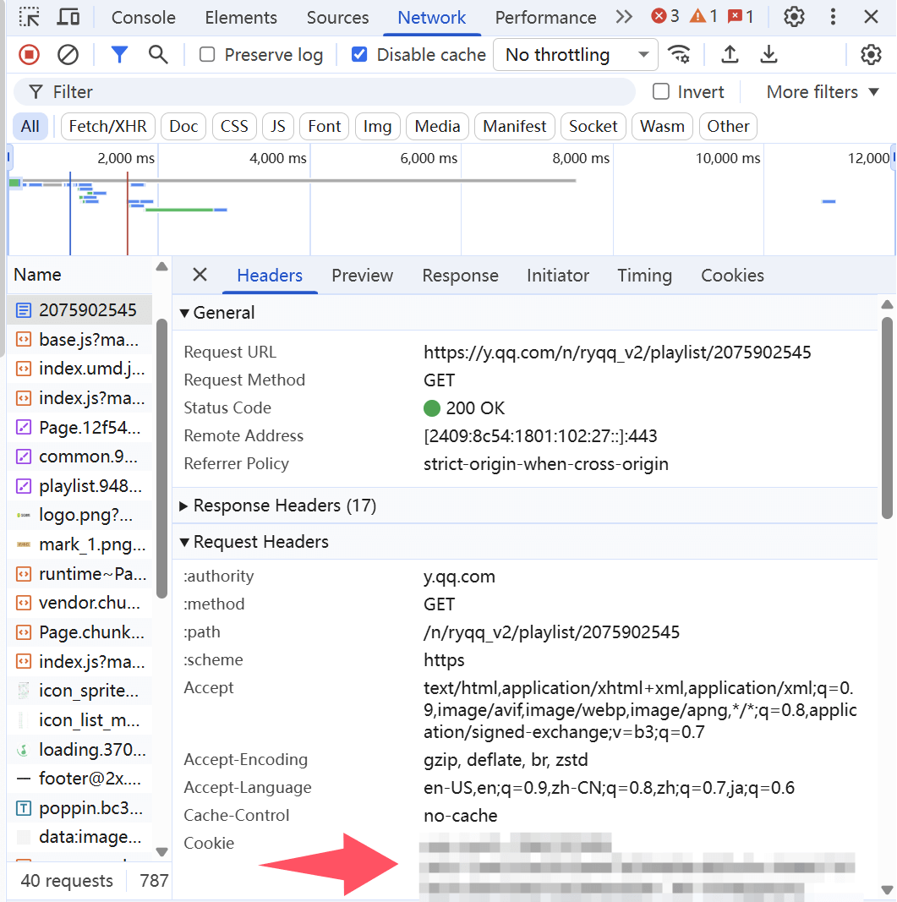Viewport: 897px width, 902px height.
Task: Open the Timing tab of request details
Action: point(644,276)
